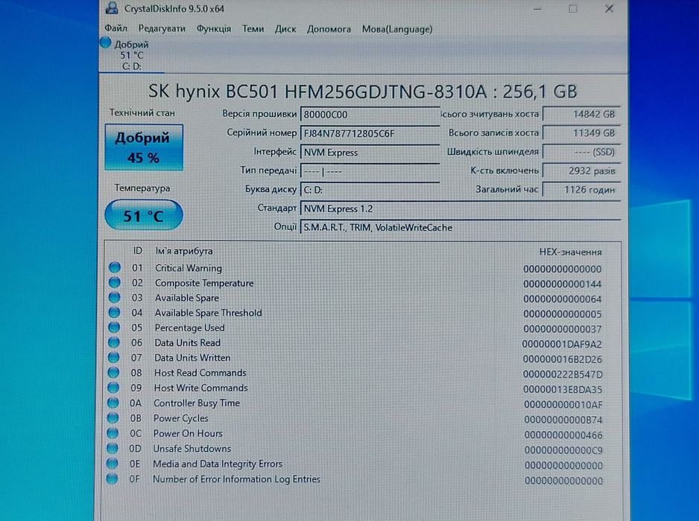This screenshot has width=699, height=521.
Task: Click the Available Spare hex value 0000000000064
Action: pos(562,298)
